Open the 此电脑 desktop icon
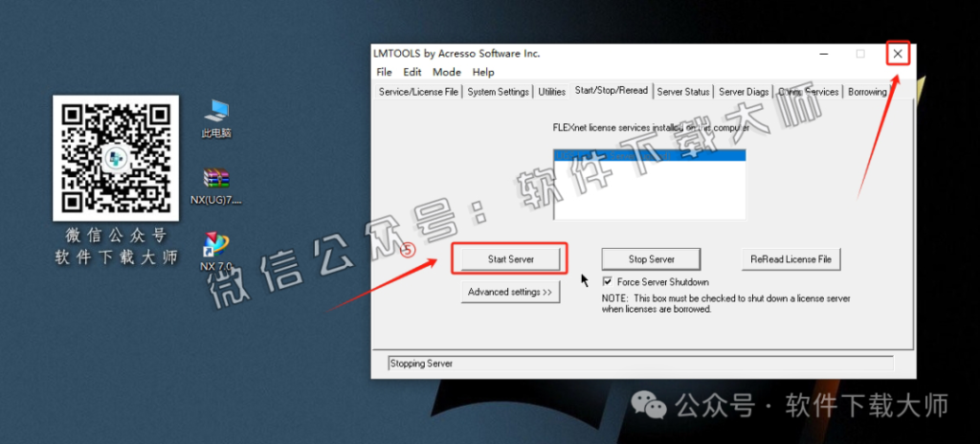The height and width of the screenshot is (444, 980). (216, 113)
